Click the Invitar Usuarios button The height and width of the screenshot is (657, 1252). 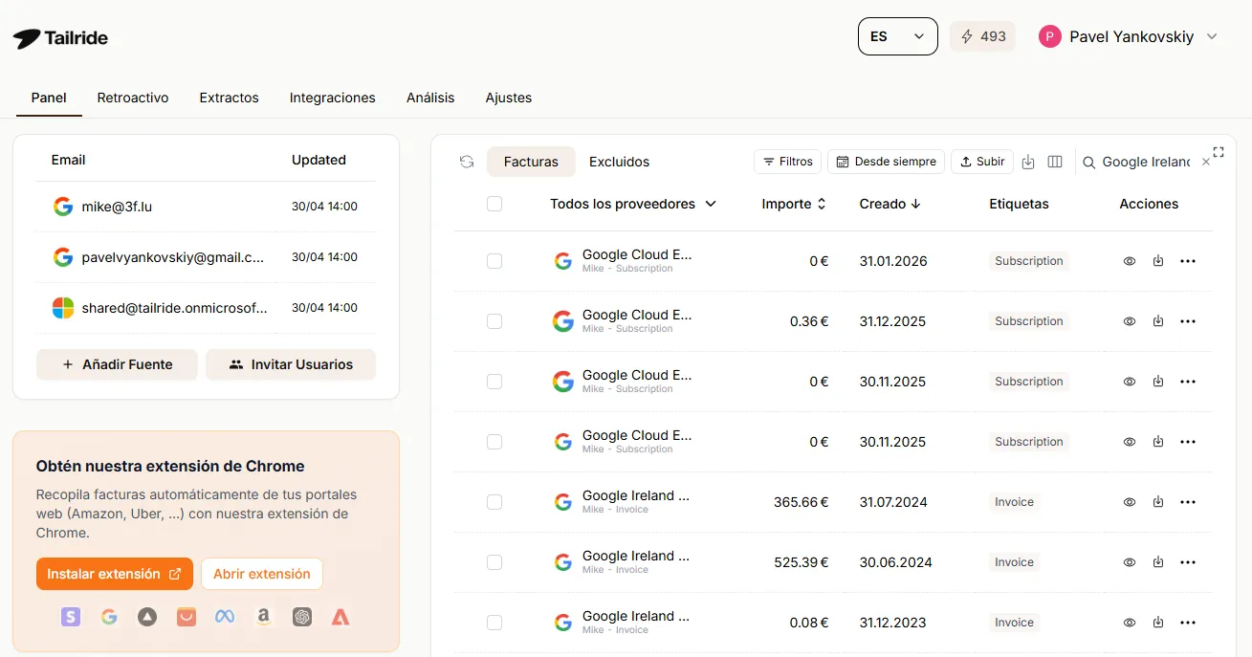291,364
